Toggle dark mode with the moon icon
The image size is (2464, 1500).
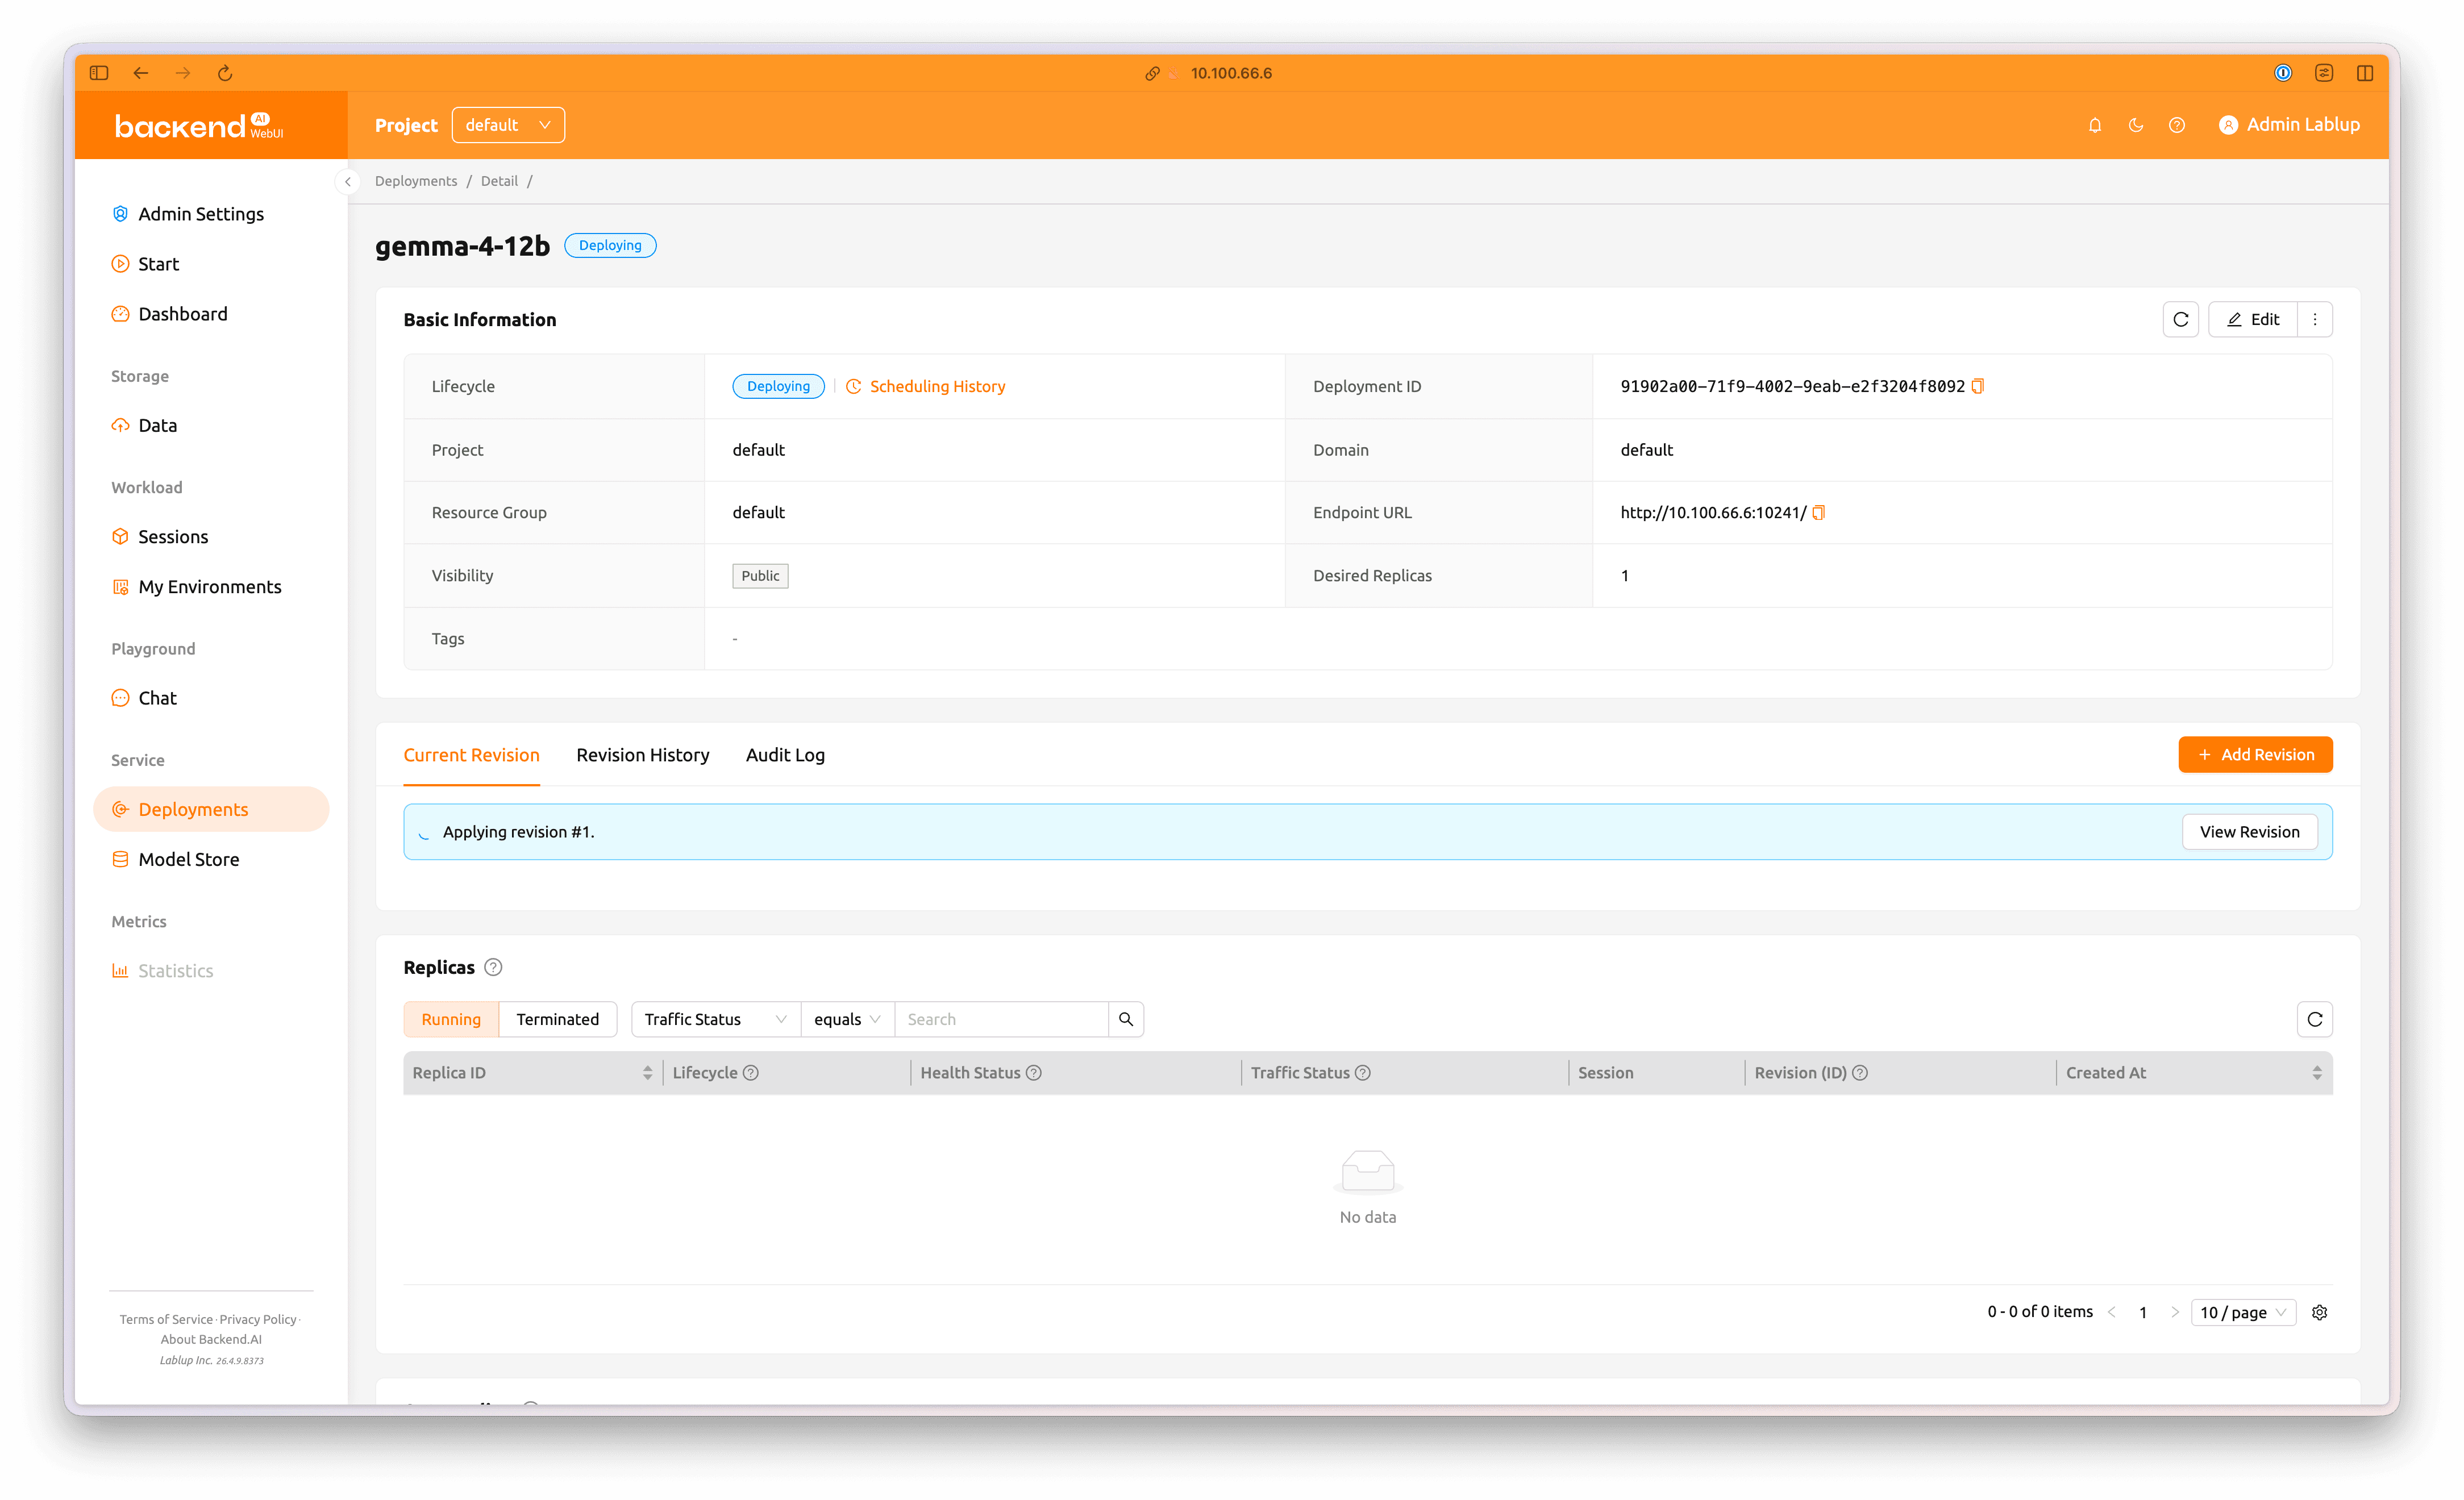(2136, 125)
